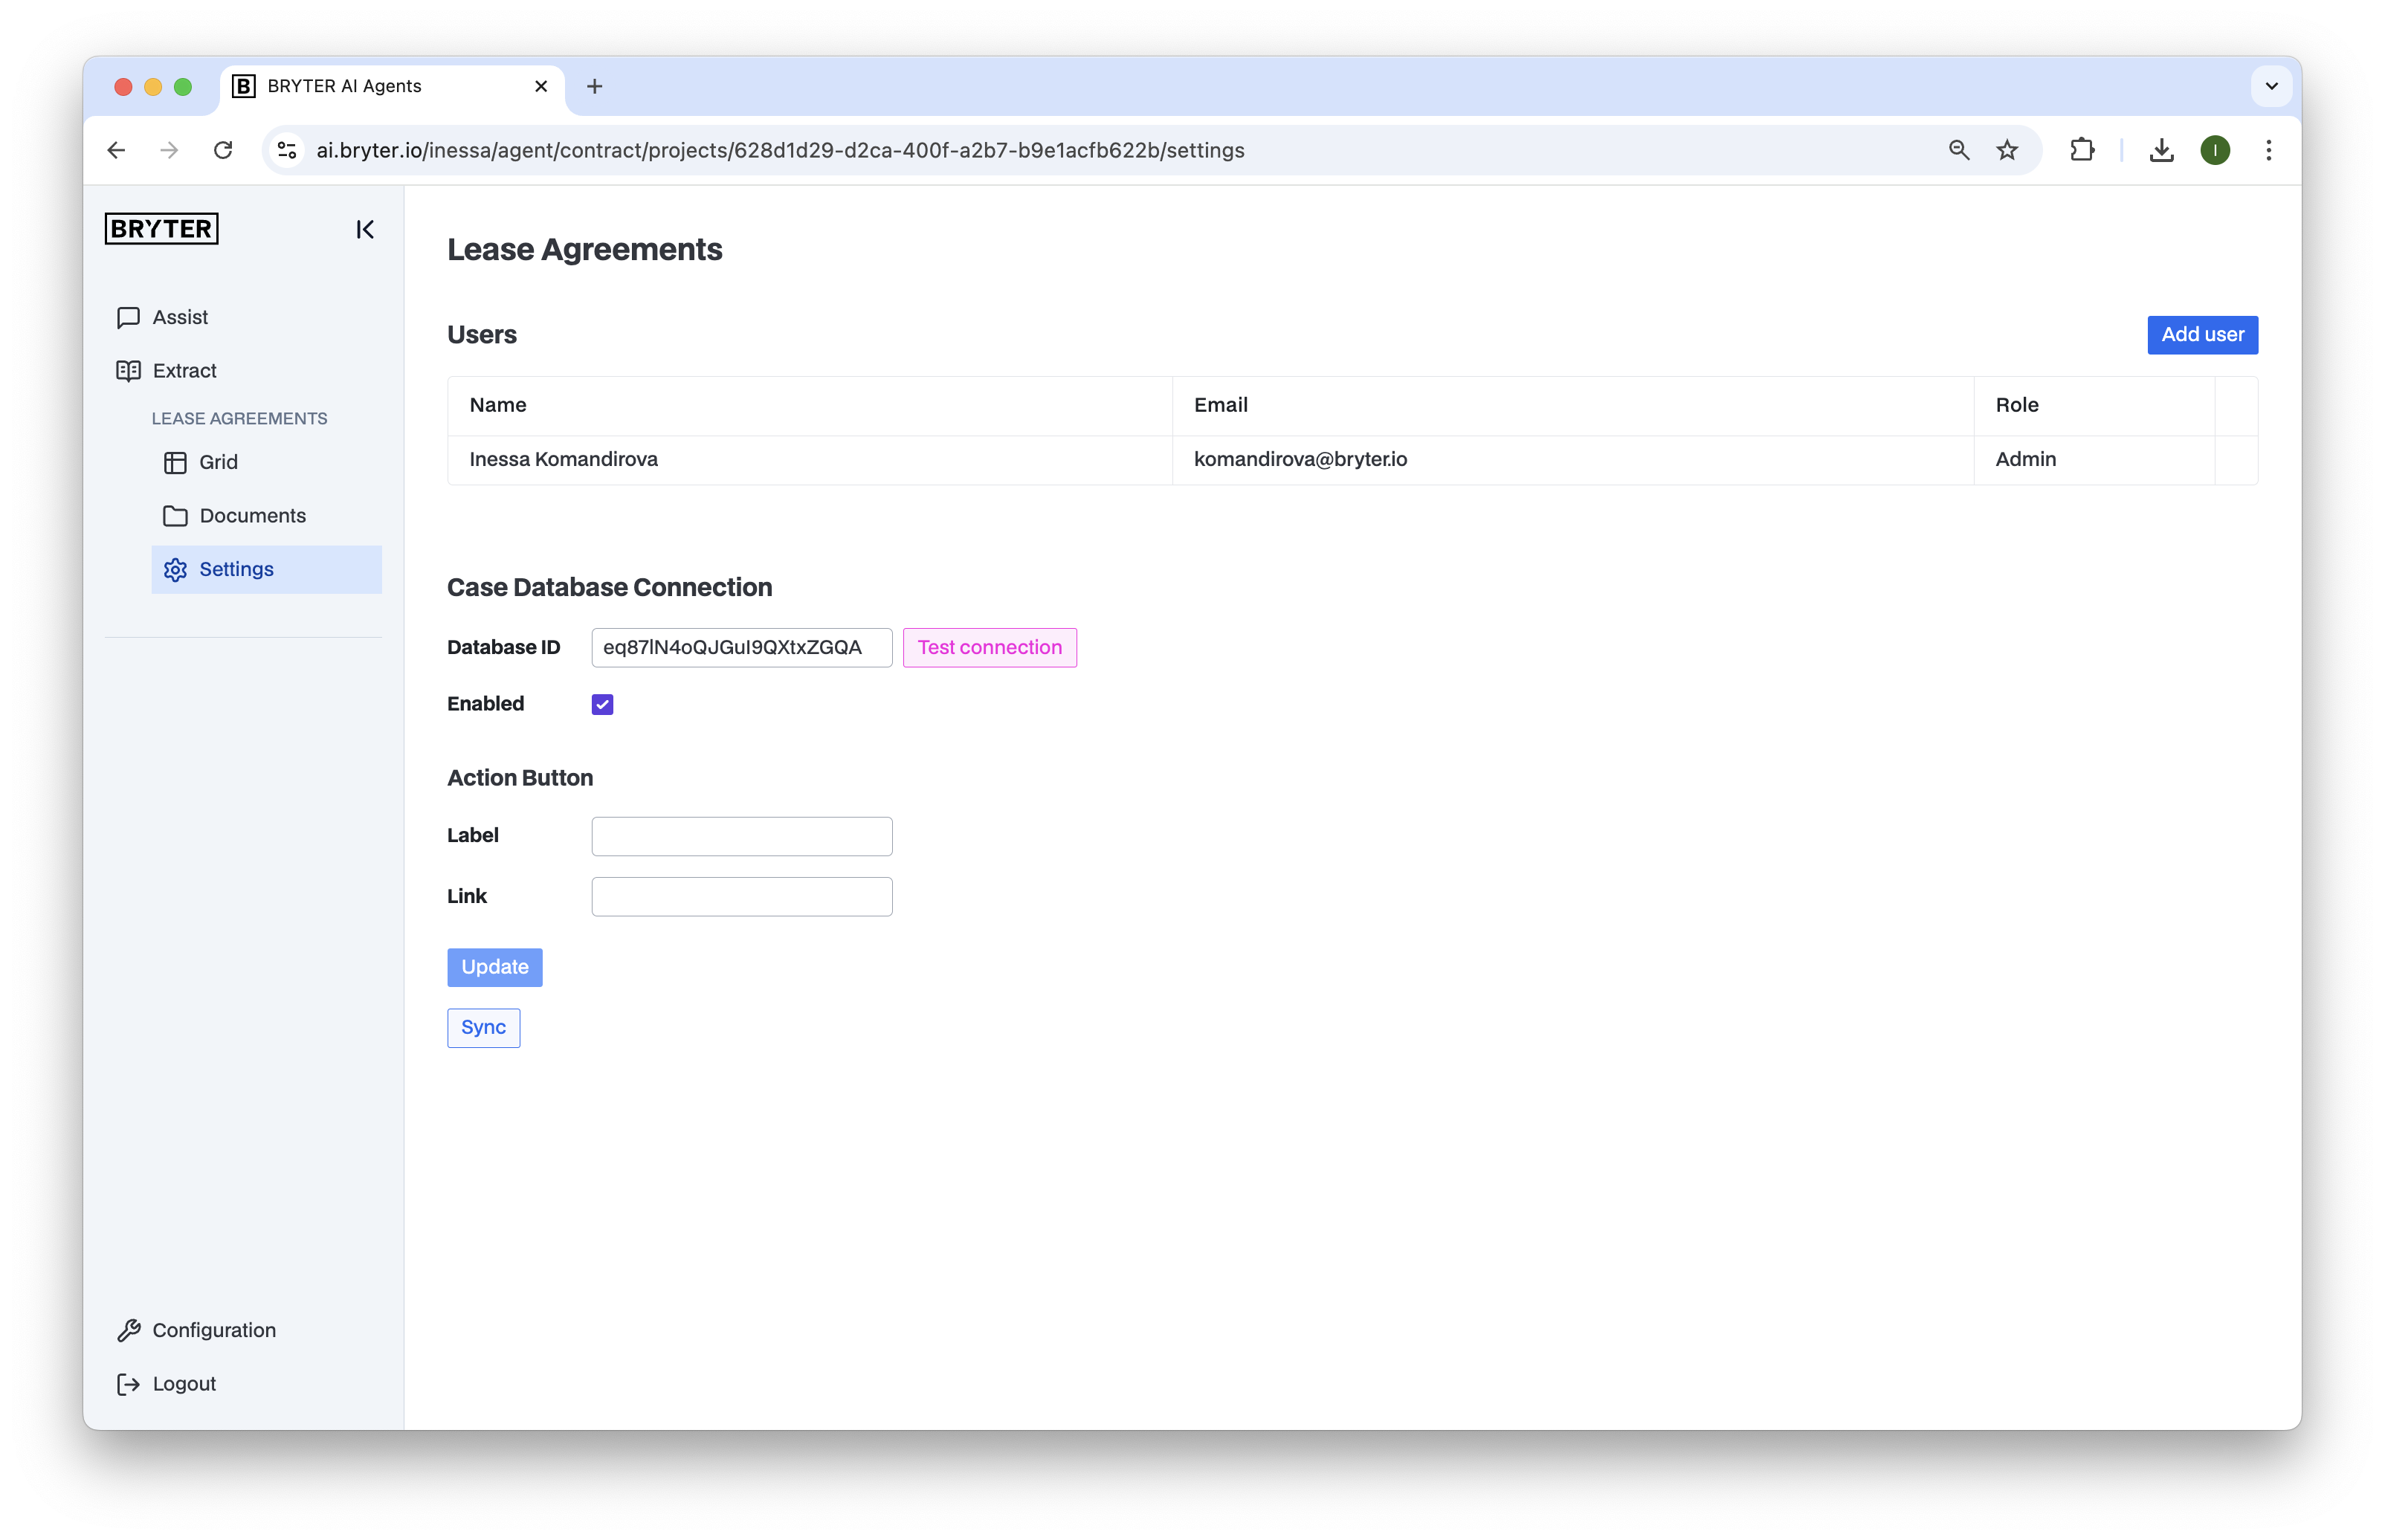The image size is (2385, 1540).
Task: Bookmark this page with star icon
Action: 2007,150
